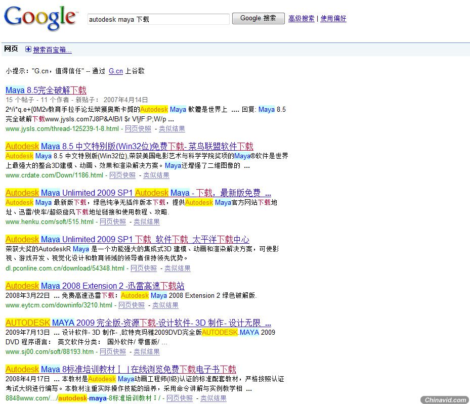Click URL text www.sj00.com/soft/88193.htm
Viewport: 470px width, 404px height.
tap(50, 351)
